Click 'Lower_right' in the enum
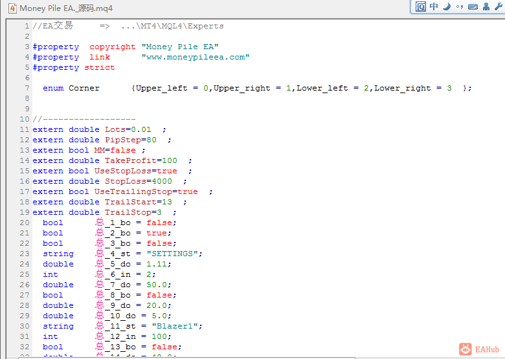 pos(402,88)
